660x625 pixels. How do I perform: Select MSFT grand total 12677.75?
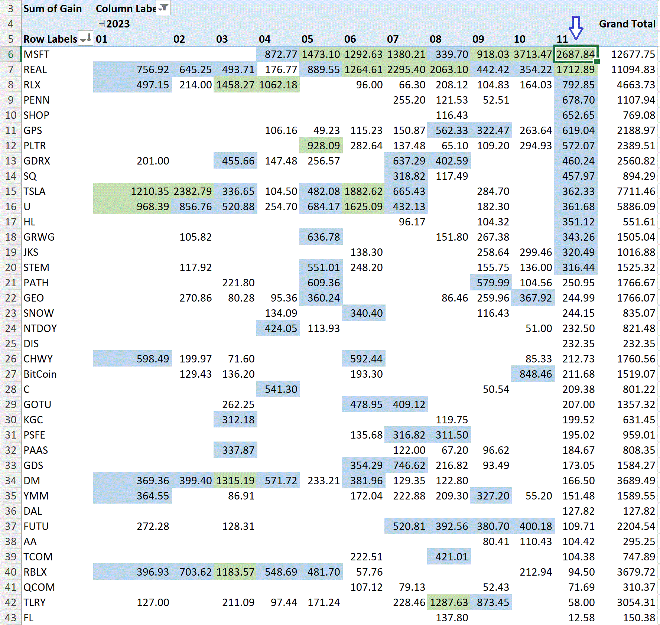(633, 54)
